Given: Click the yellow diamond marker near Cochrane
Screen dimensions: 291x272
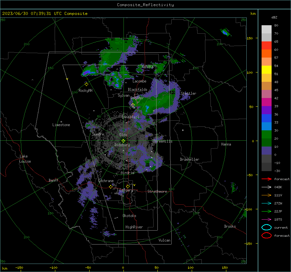Looking at the screenshot, I should pos(111,187).
